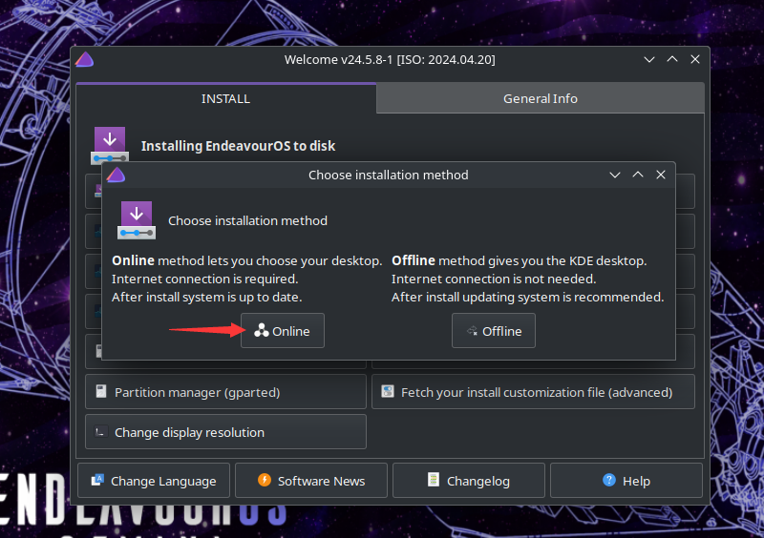Click the 'Internet connection is not needed.' text
Viewport: 764px width, 538px height.
(494, 279)
